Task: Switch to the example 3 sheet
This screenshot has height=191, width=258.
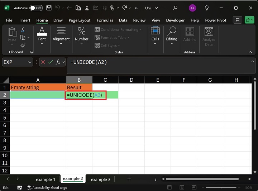Action: (x=101, y=179)
